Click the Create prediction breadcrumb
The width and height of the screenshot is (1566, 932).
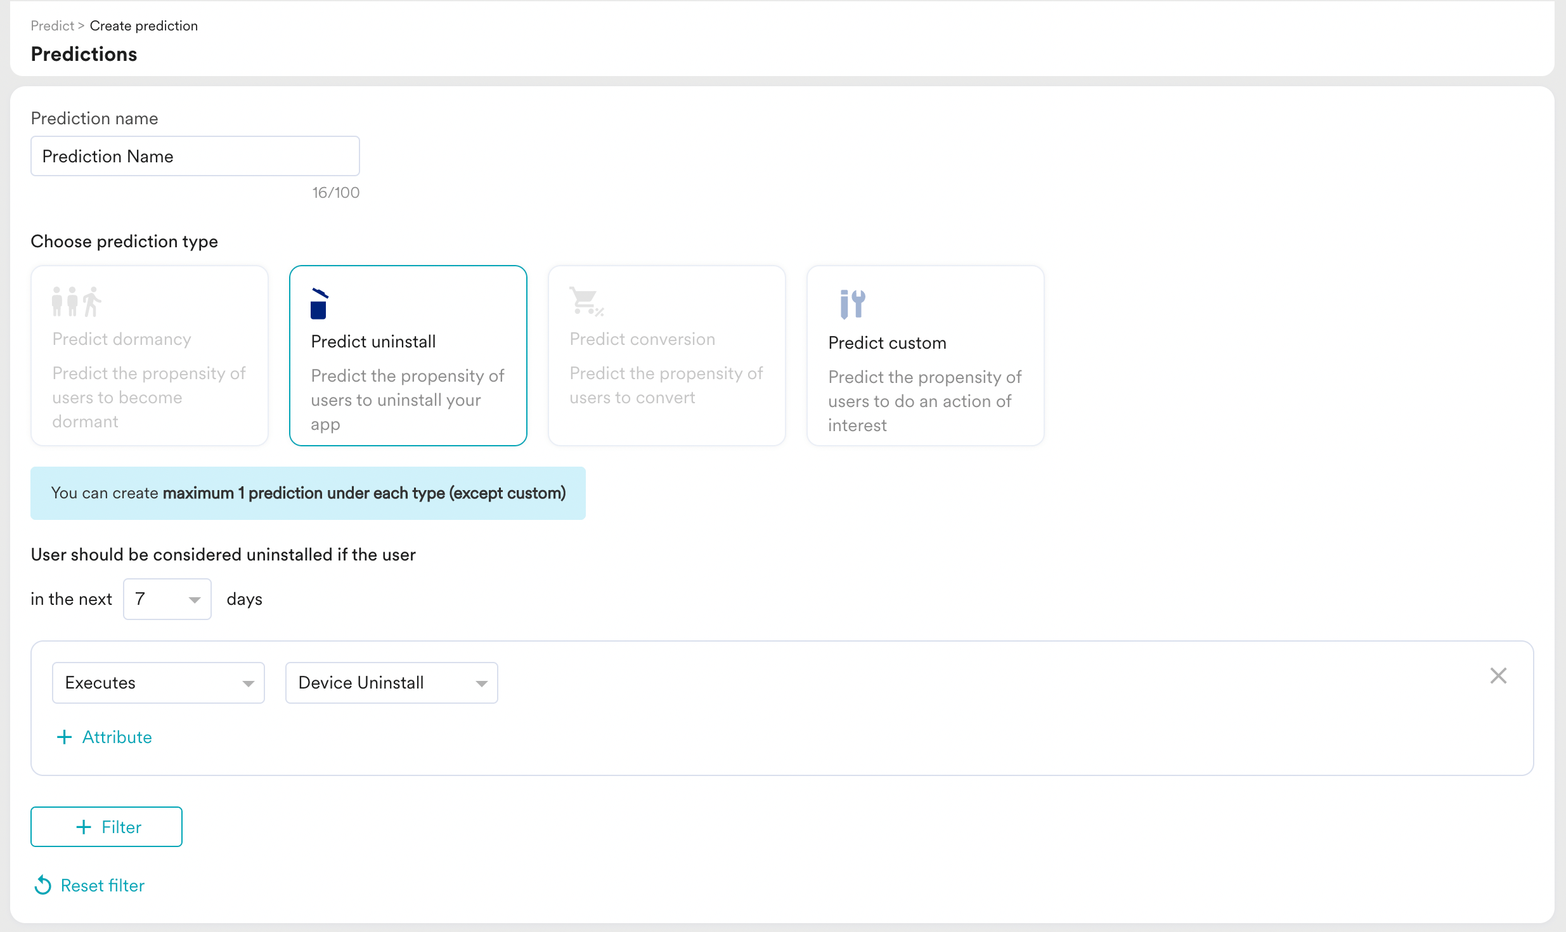(x=143, y=26)
